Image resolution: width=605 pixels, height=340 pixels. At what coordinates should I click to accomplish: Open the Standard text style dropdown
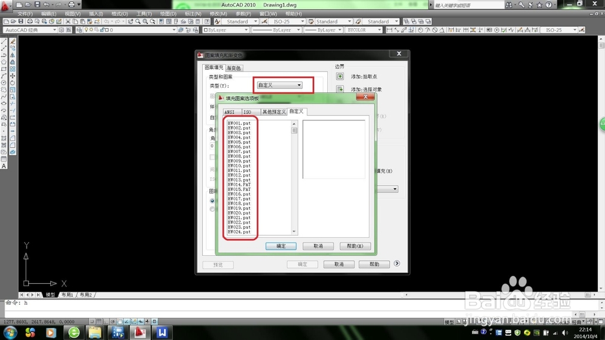[x=239, y=22]
